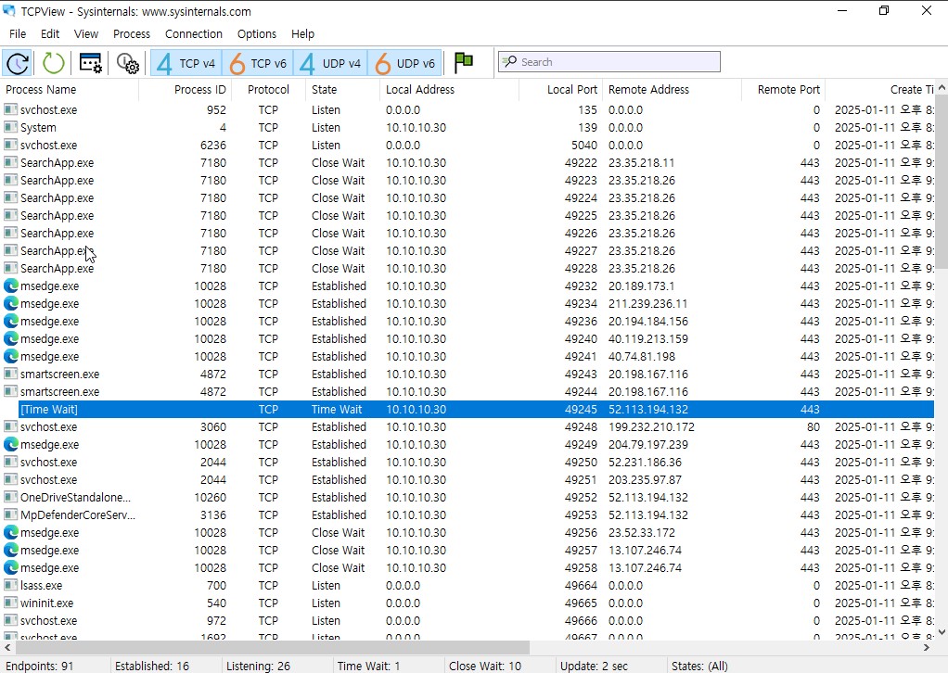948x673 pixels.
Task: Click the green Refresh Now icon
Action: point(53,63)
